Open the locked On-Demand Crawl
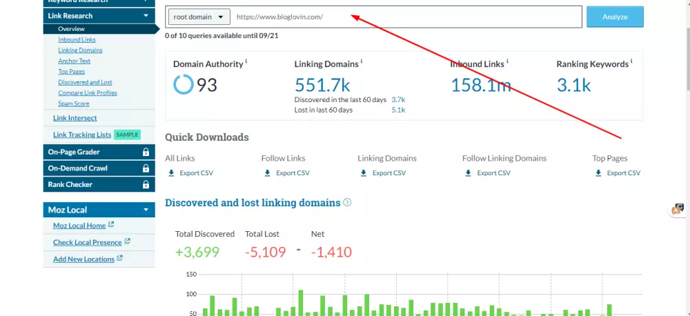Screen dimensions: 690x316 click(99, 168)
